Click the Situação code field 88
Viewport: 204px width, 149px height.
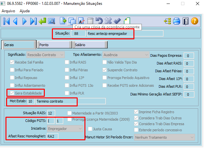click(x=78, y=34)
